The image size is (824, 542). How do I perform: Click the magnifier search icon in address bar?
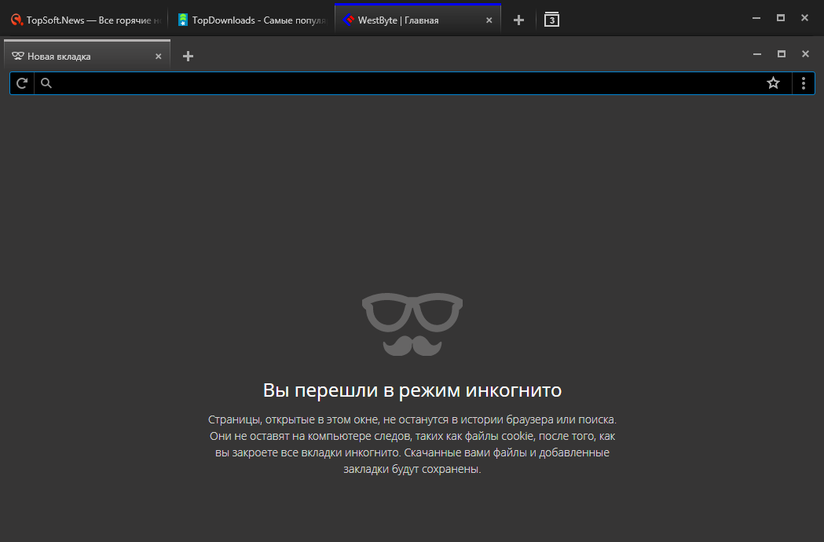click(x=46, y=83)
